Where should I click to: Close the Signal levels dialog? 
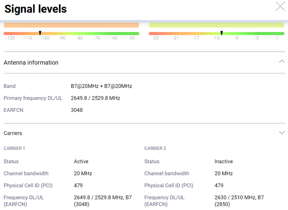(280, 6)
